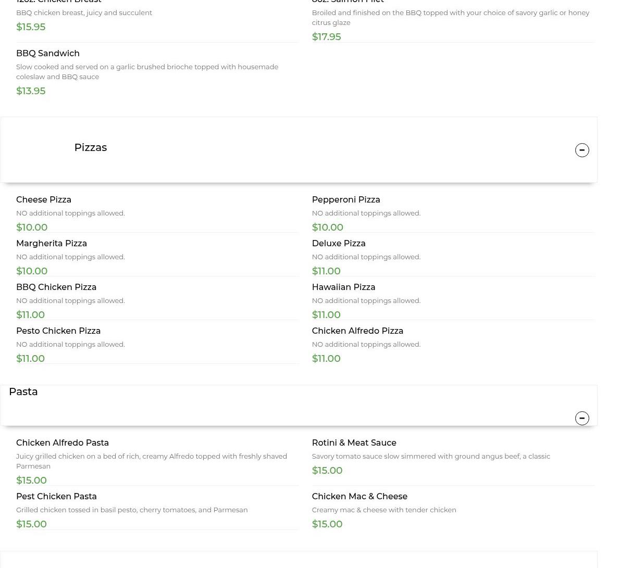Choose the Deluxe Pizza item
620x568 pixels.
[338, 244]
